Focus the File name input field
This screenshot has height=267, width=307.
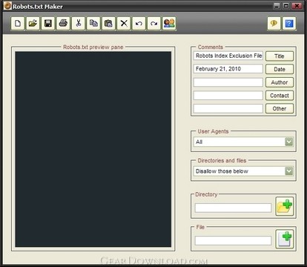pyautogui.click(x=233, y=240)
